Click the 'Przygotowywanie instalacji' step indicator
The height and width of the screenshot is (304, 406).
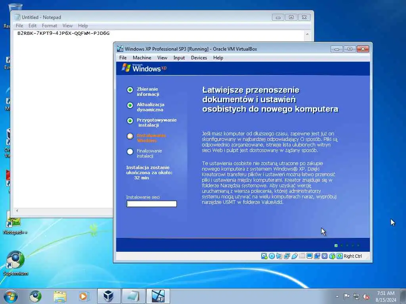pos(130,121)
